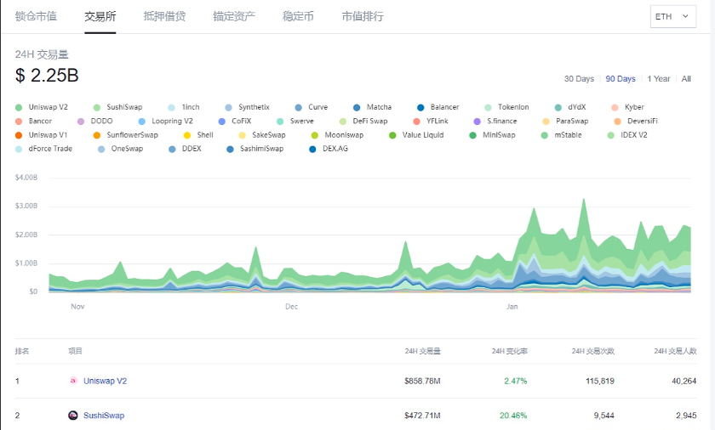Go to the 稳定币 tab
715x430 pixels.
click(x=298, y=16)
